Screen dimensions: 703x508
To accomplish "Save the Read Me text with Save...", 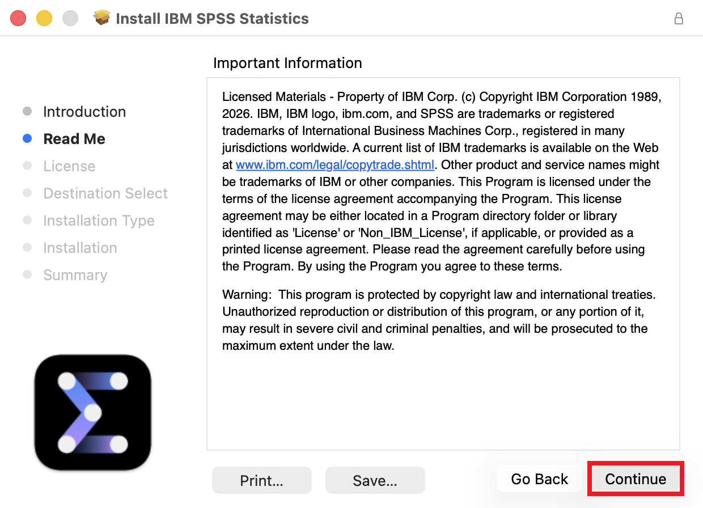I will [x=375, y=481].
